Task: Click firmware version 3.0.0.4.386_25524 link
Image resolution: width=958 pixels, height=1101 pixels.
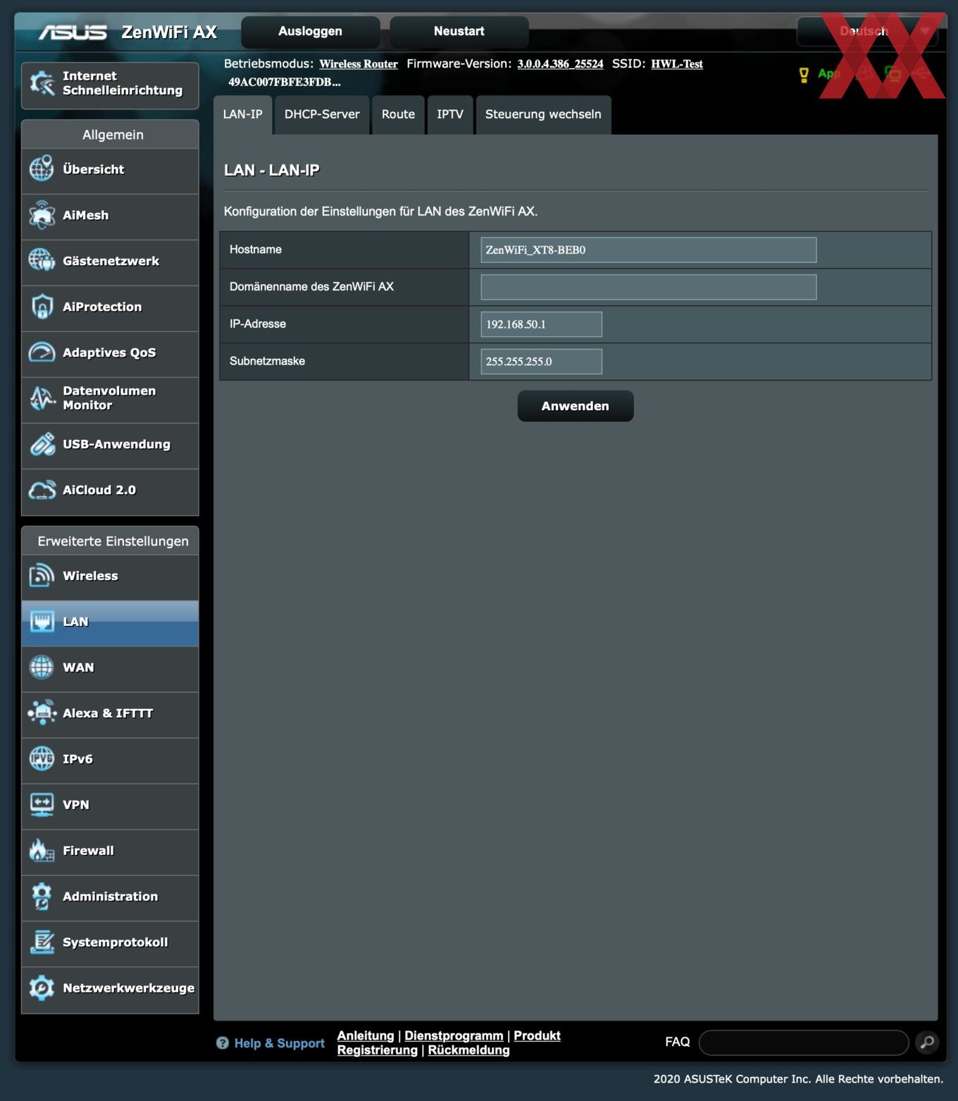Action: (x=560, y=64)
